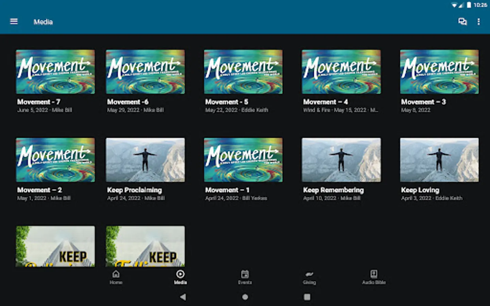Open the hamburger navigation menu
Viewport: 490px width, 306px height.
click(x=14, y=22)
